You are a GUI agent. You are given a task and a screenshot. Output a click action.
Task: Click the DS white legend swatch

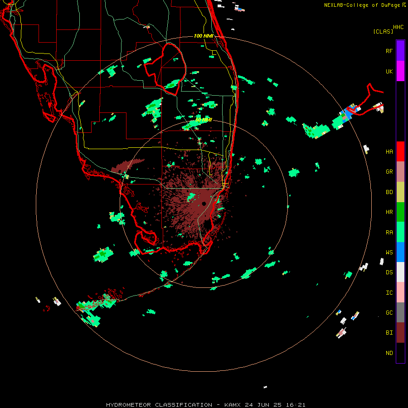pyautogui.click(x=400, y=272)
